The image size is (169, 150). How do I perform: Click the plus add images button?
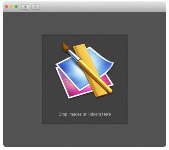(x=25, y=7)
